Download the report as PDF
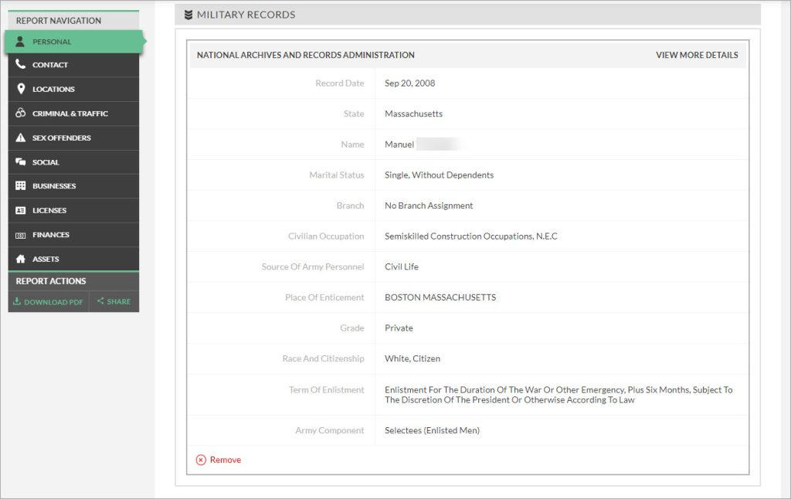This screenshot has width=791, height=499. click(x=49, y=302)
